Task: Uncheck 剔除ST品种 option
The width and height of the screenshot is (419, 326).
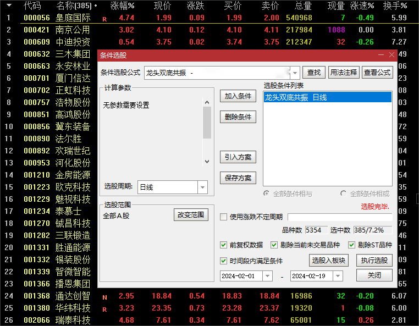Action: (351, 245)
